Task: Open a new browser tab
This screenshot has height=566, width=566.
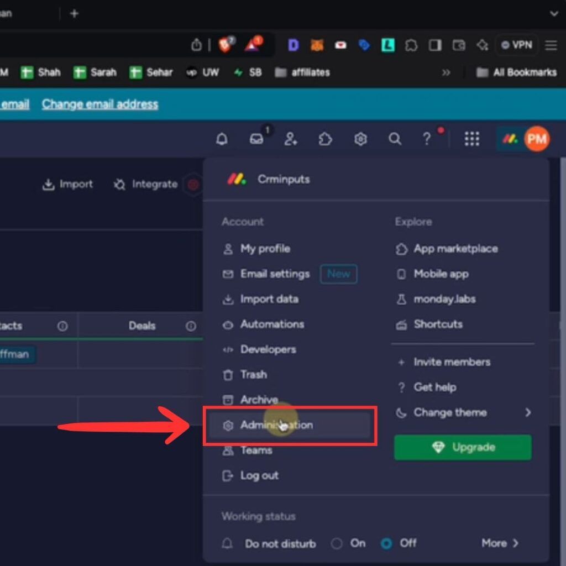Action: (x=74, y=14)
